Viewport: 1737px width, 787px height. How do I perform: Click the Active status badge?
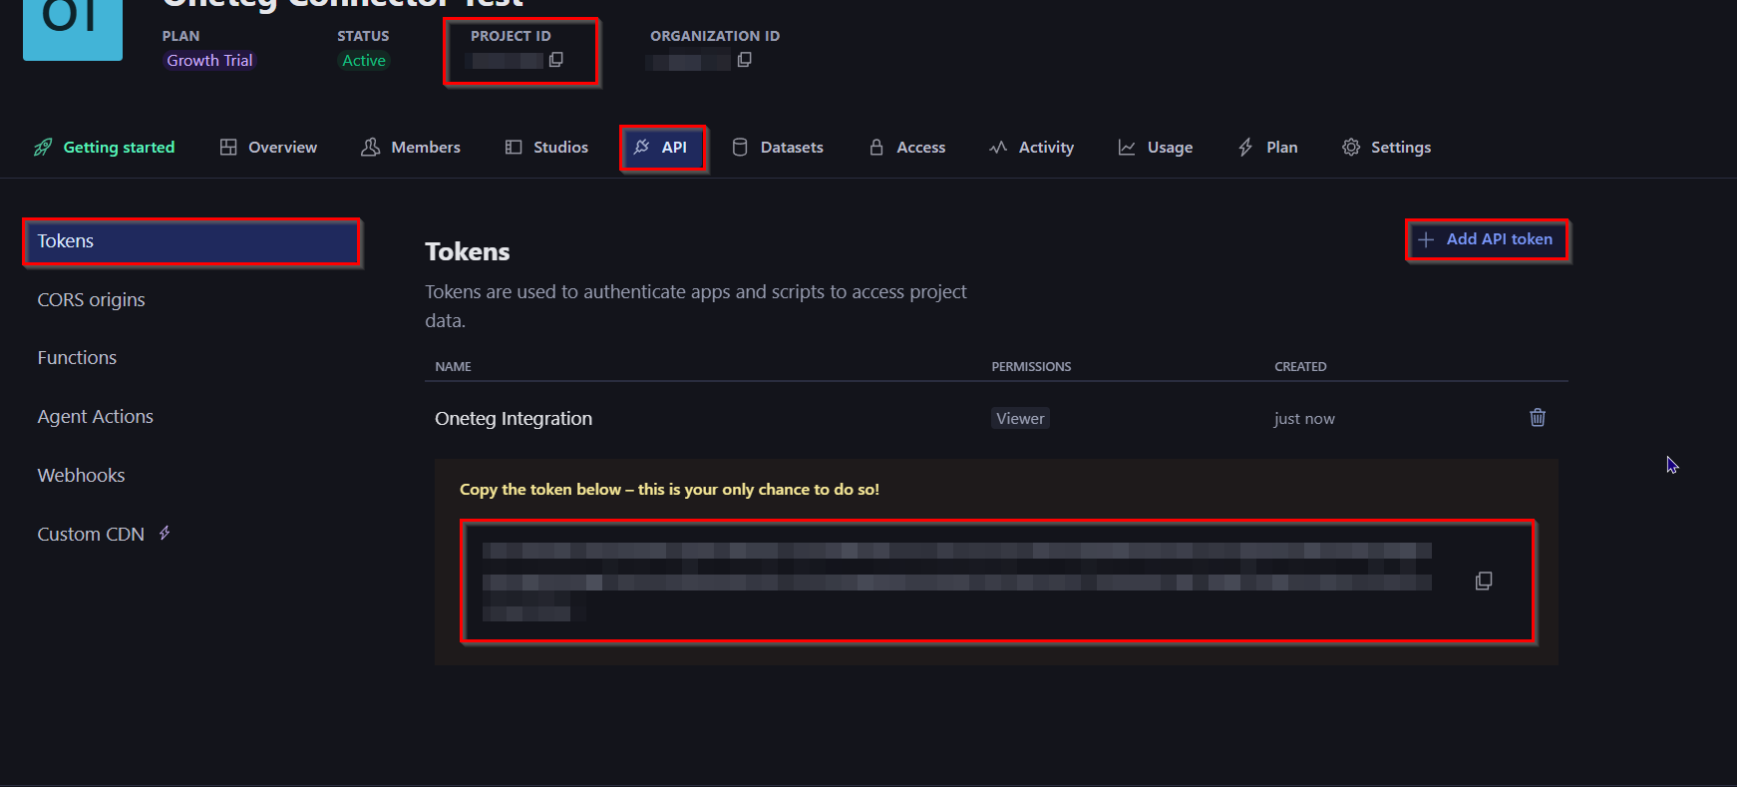[364, 61]
